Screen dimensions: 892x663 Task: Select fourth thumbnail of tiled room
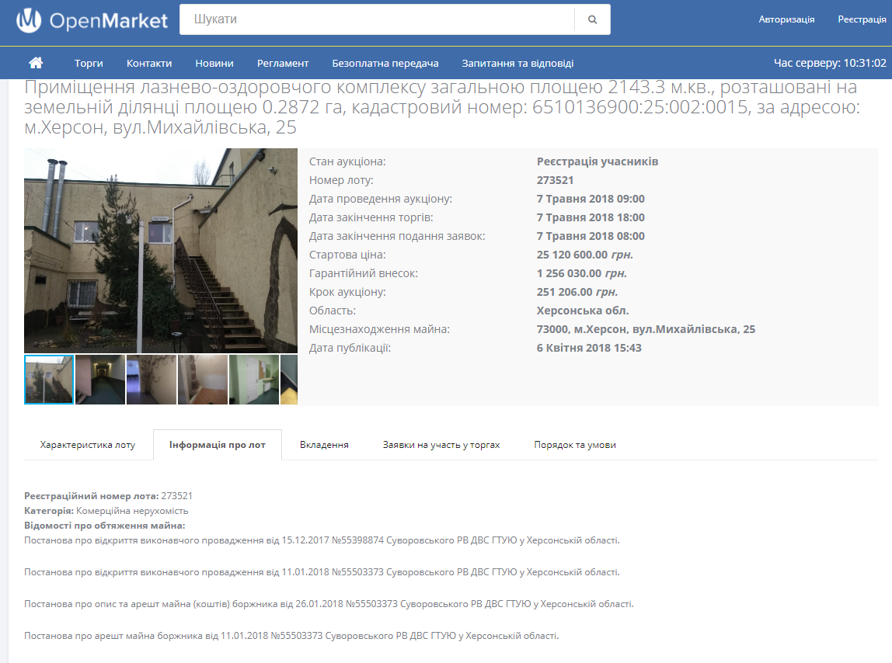[x=203, y=380]
